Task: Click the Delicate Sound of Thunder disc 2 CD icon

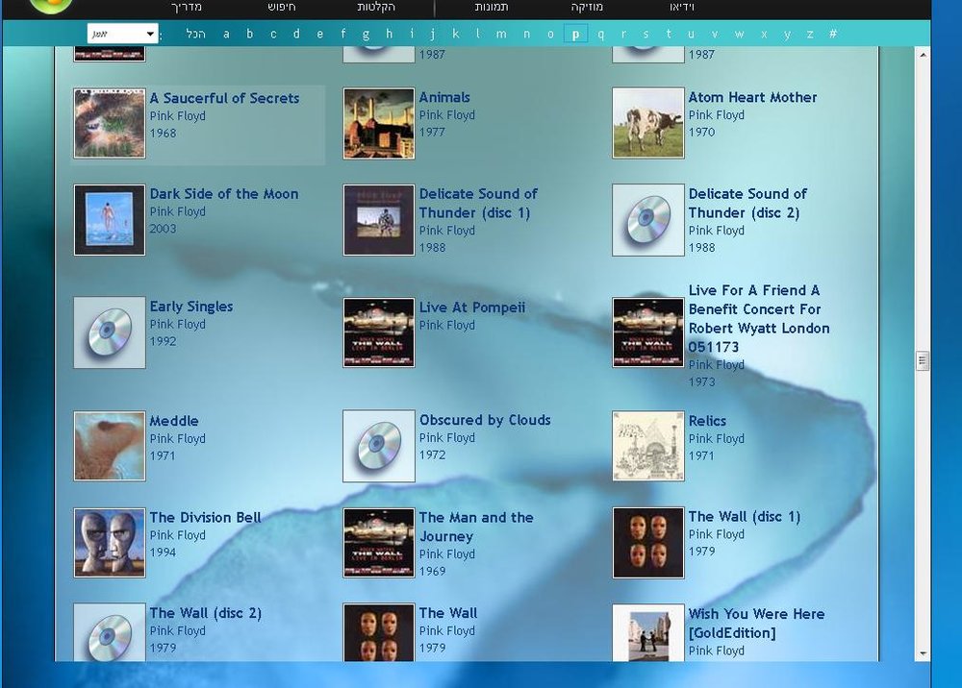Action: point(647,220)
